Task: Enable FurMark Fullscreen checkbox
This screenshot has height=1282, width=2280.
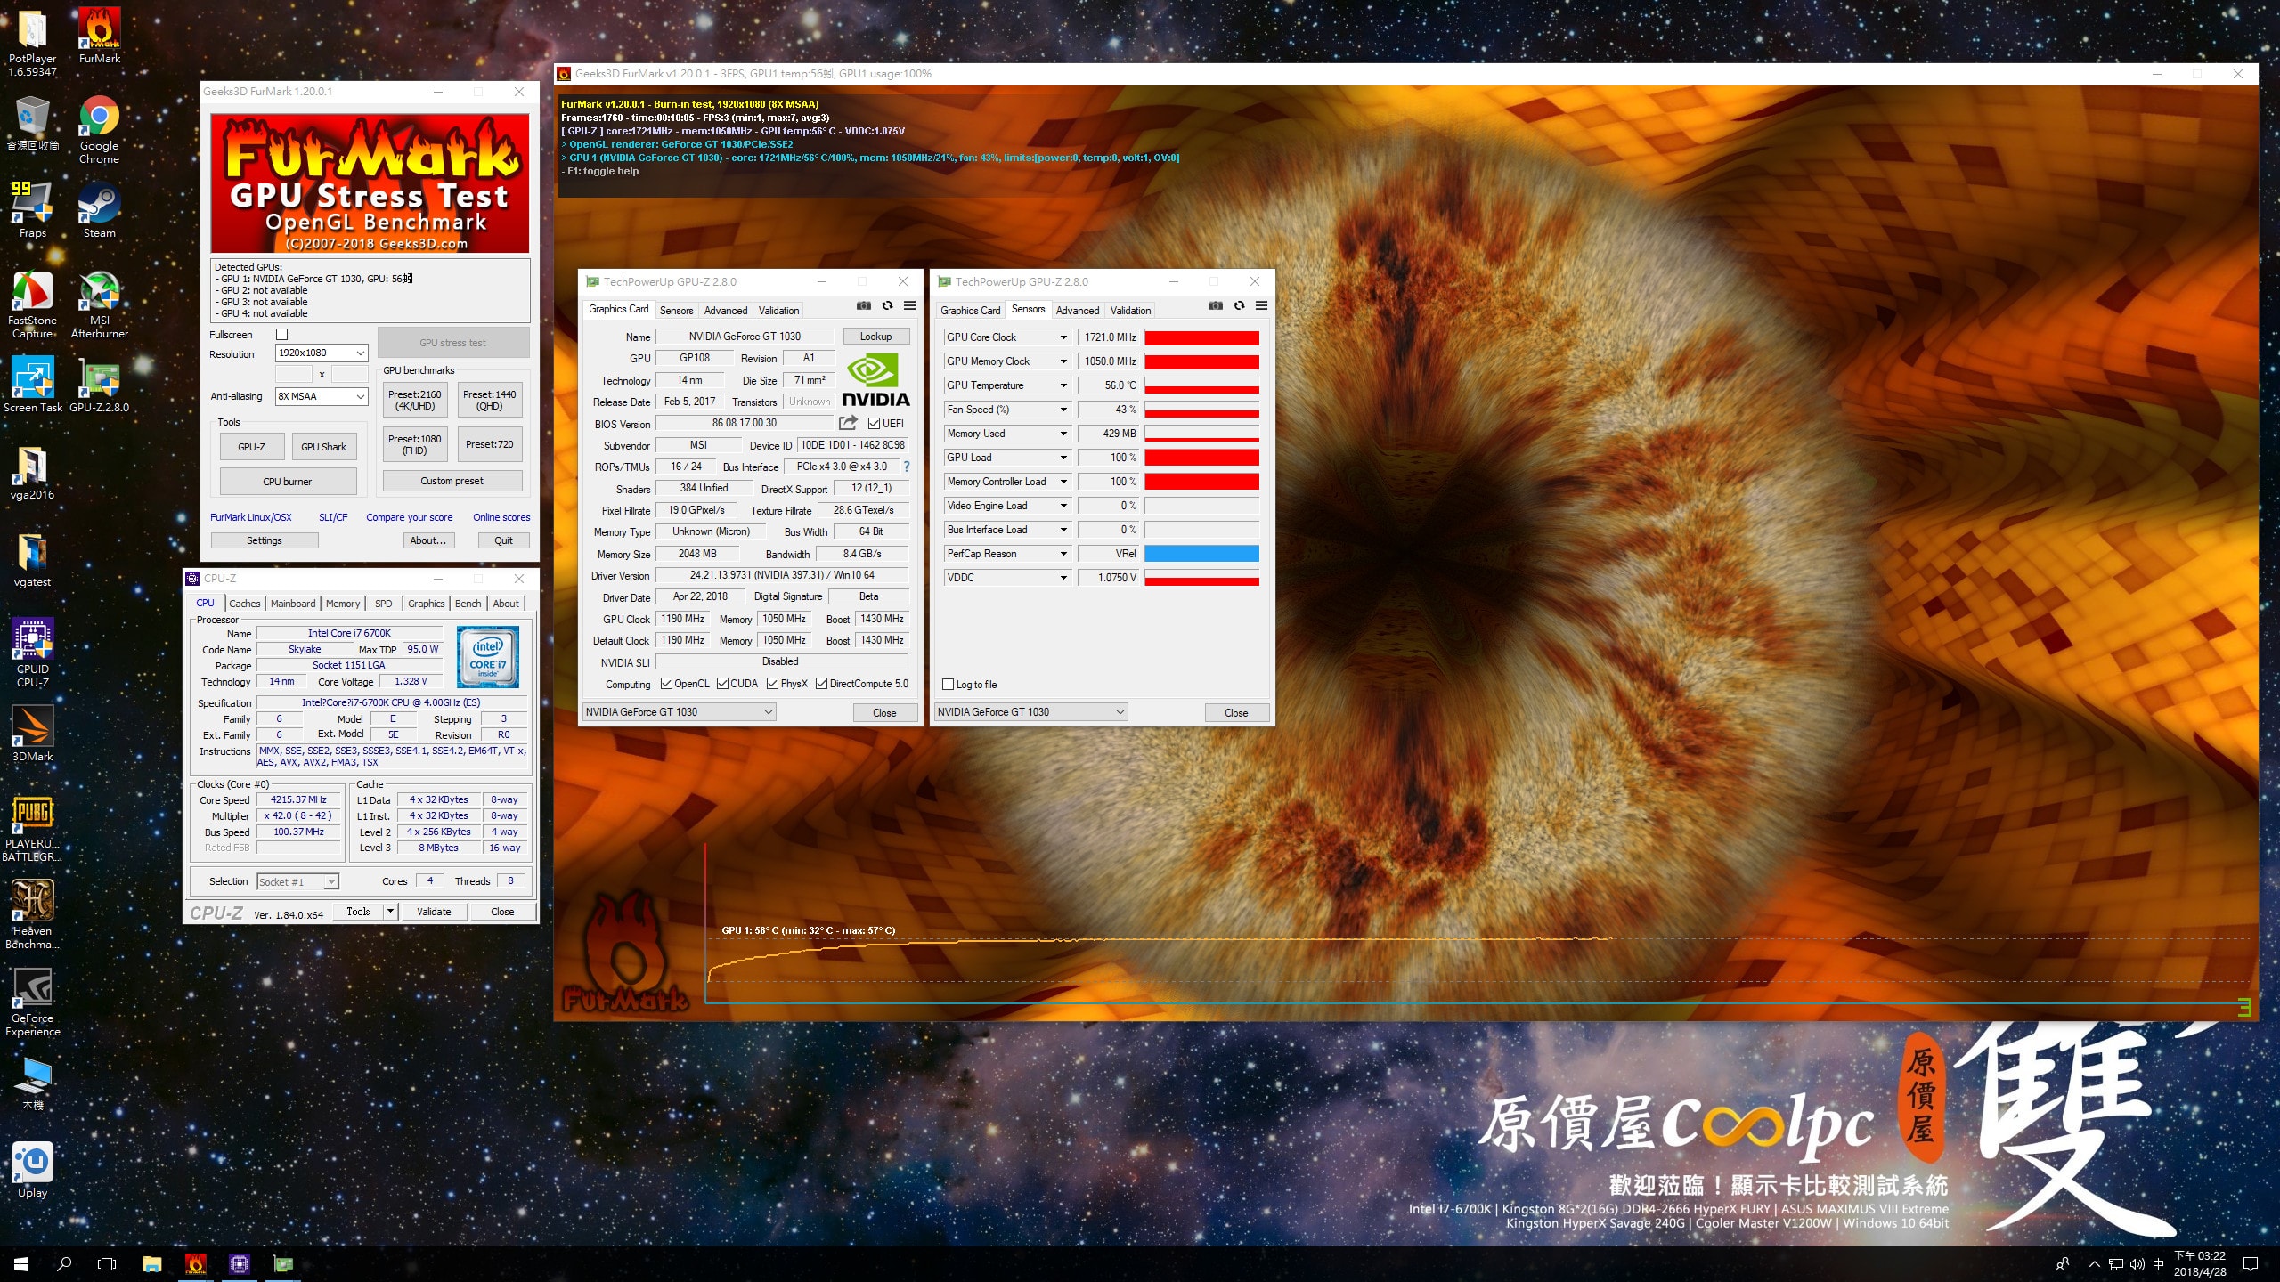Action: pos(282,335)
